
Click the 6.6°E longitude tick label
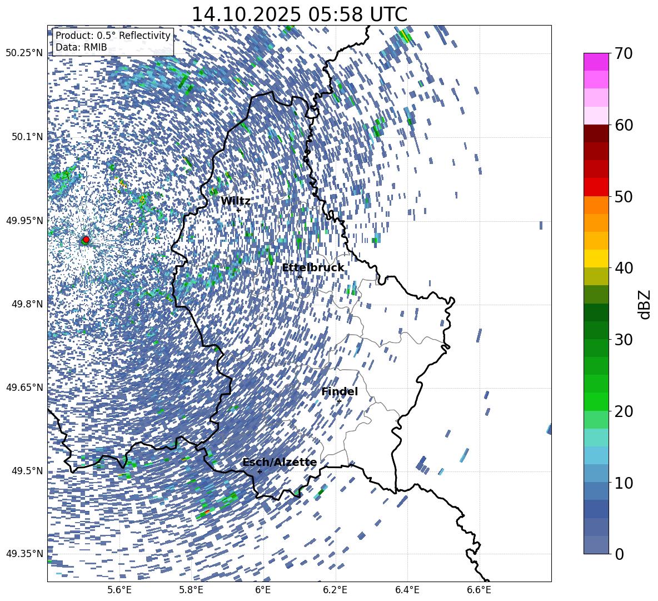479,590
